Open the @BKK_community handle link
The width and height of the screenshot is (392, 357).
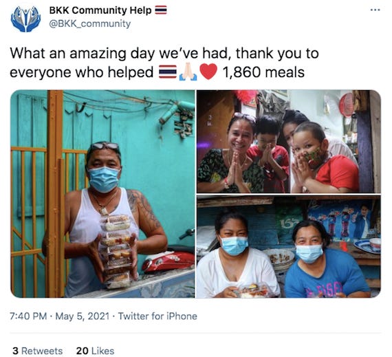pyautogui.click(x=90, y=24)
